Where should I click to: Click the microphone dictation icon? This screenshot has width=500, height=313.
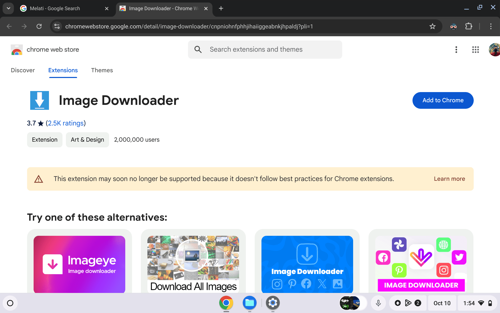pyautogui.click(x=378, y=303)
